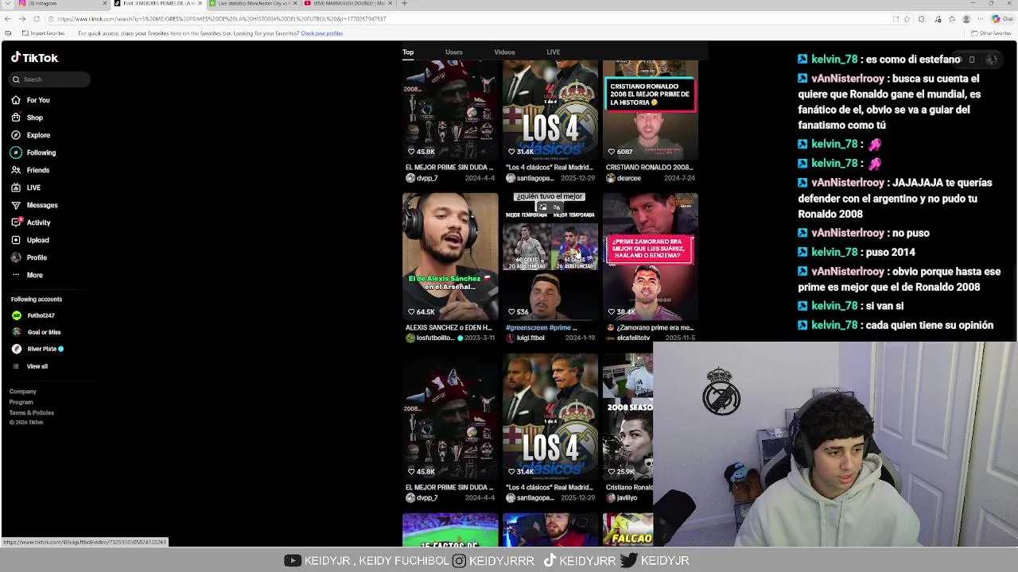Viewport: 1018px width, 572px height.
Task: Click the dvpp_7 username under the first video
Action: [427, 178]
